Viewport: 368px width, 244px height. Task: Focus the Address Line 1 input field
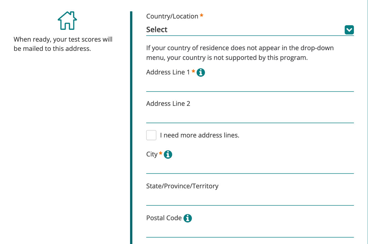250,86
